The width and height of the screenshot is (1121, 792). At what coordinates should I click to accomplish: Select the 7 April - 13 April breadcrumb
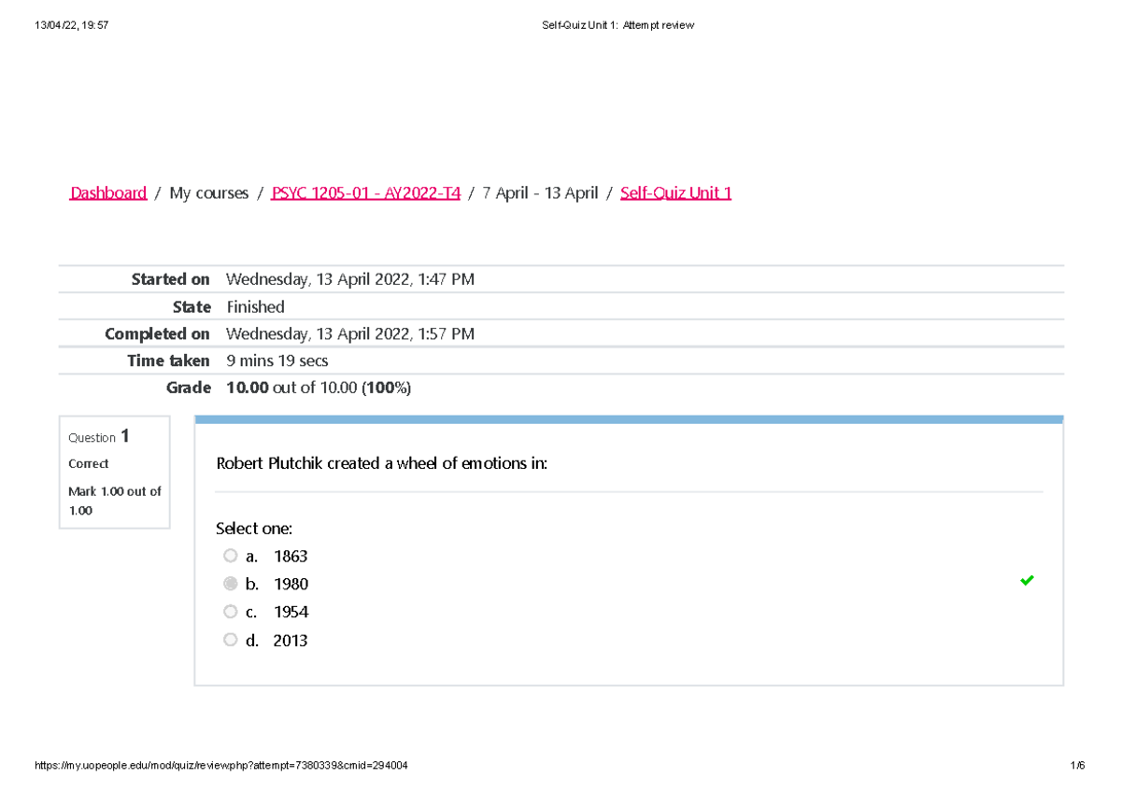pos(540,193)
